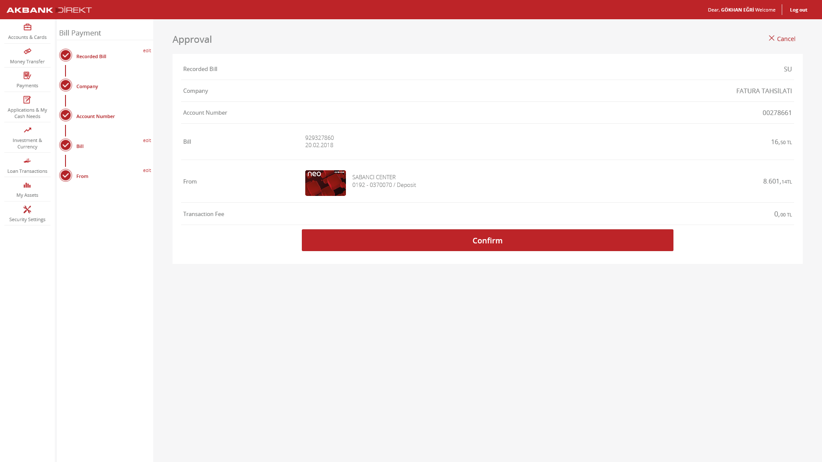
Task: Edit the Bill step
Action: point(147,140)
